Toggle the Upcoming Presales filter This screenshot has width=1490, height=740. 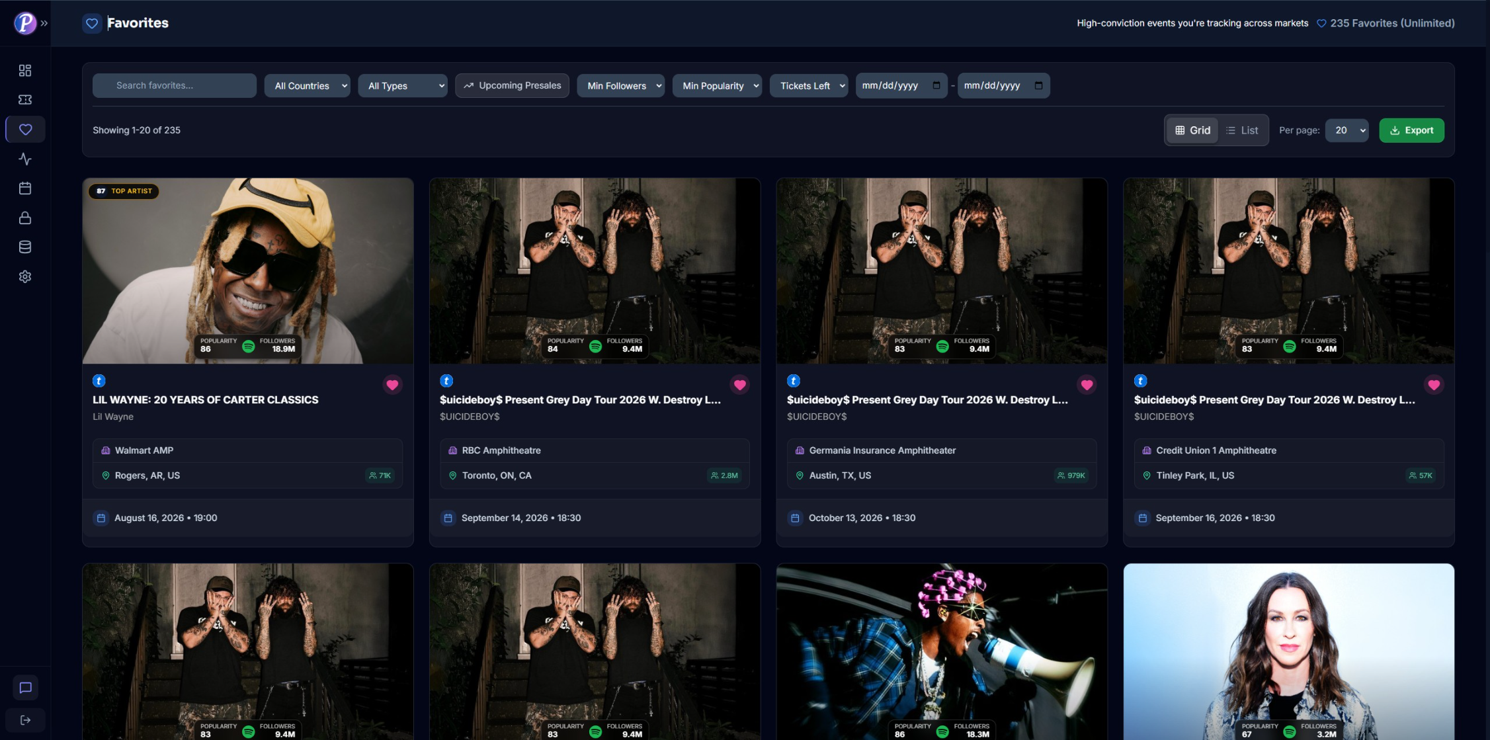coord(511,85)
